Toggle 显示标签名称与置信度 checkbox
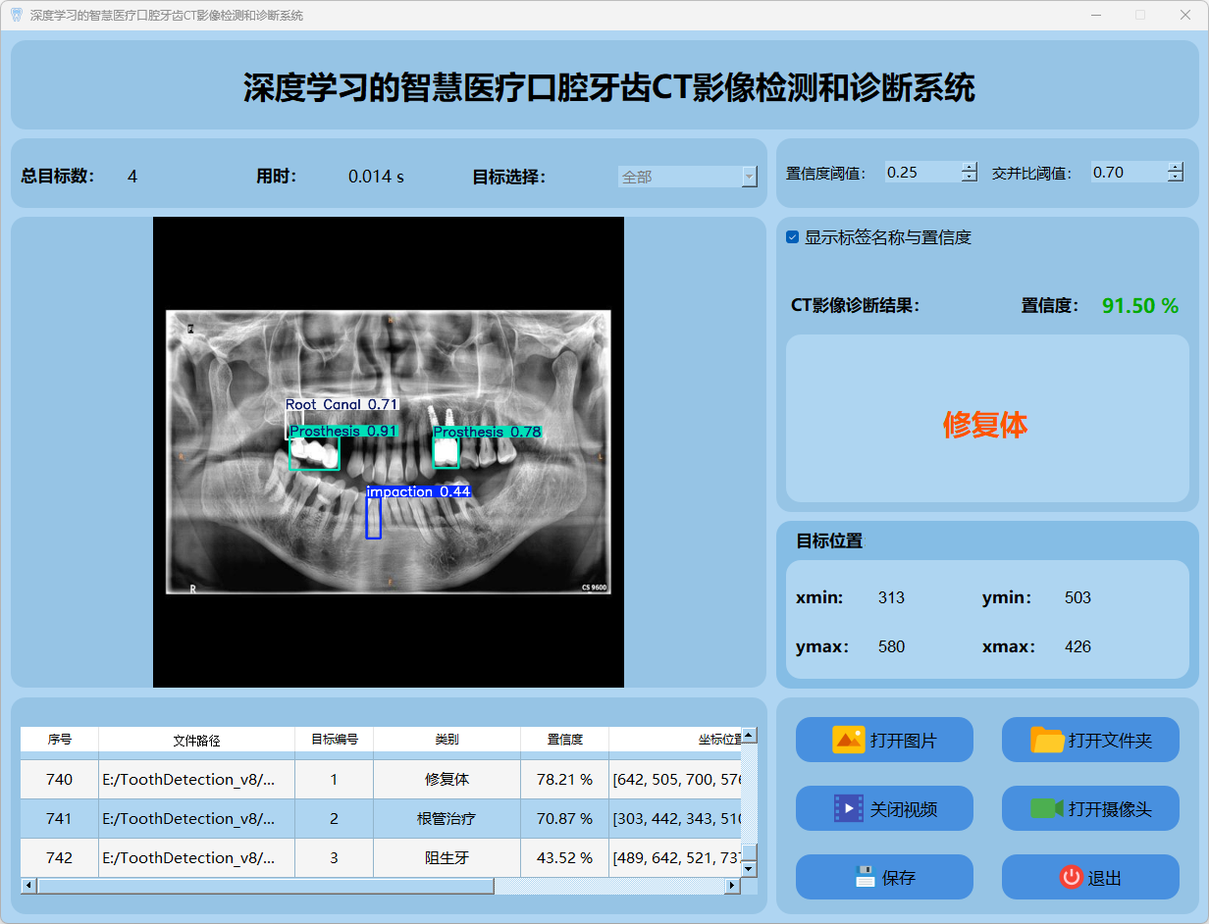This screenshot has width=1209, height=924. [793, 237]
